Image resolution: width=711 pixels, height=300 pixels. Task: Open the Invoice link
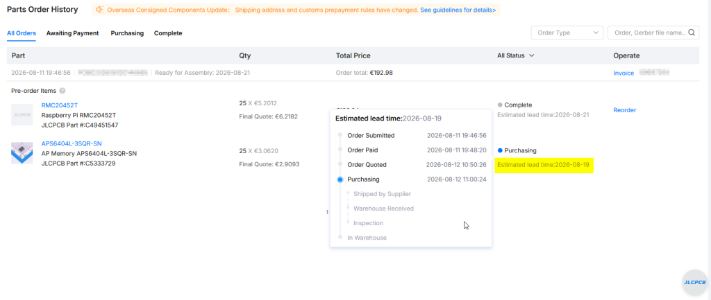point(624,73)
